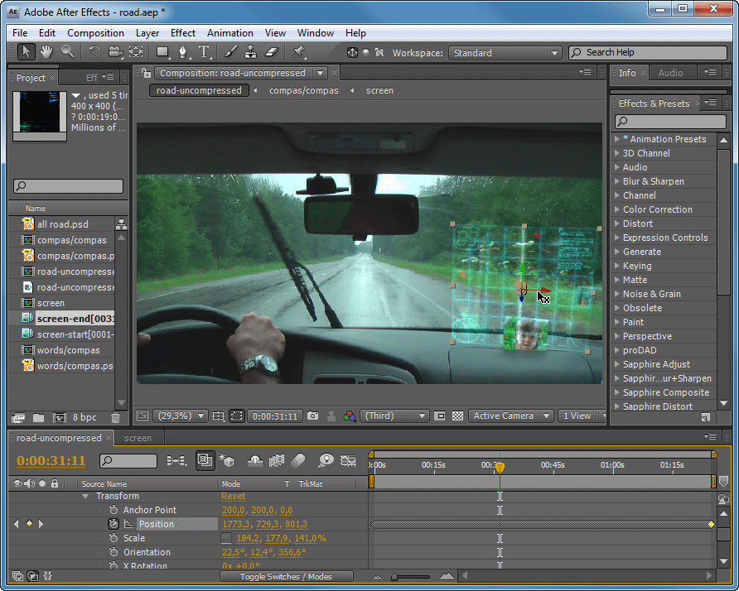The width and height of the screenshot is (739, 591).
Task: Open the File menu
Action: [x=20, y=33]
